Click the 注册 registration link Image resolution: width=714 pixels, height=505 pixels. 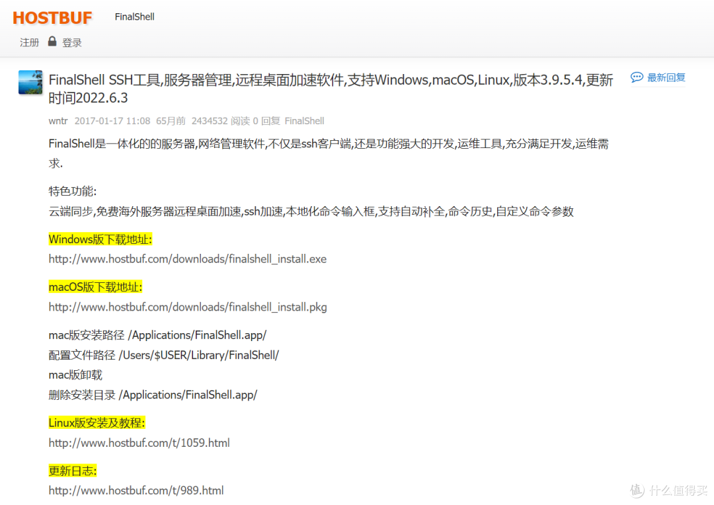(29, 42)
